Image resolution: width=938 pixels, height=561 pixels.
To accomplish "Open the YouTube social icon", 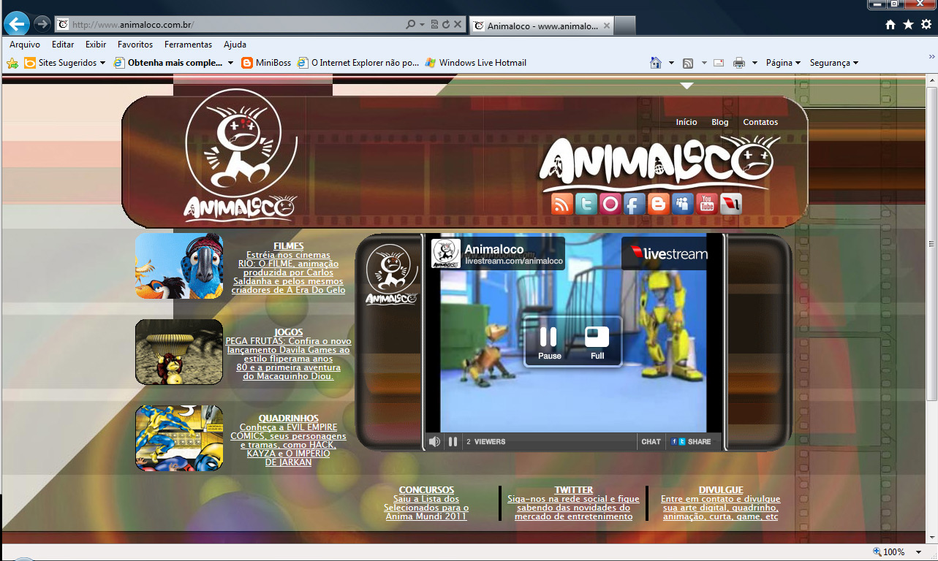I will 706,204.
